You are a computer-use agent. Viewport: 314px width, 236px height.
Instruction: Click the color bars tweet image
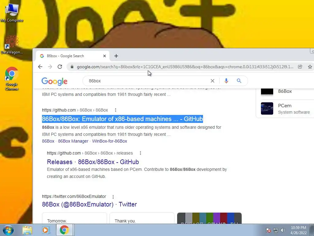pyautogui.click(x=209, y=218)
